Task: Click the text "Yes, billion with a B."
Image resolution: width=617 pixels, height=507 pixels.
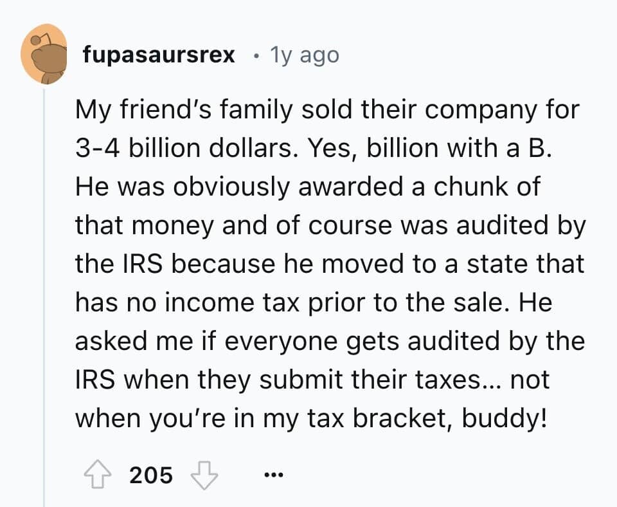Action: (429, 148)
